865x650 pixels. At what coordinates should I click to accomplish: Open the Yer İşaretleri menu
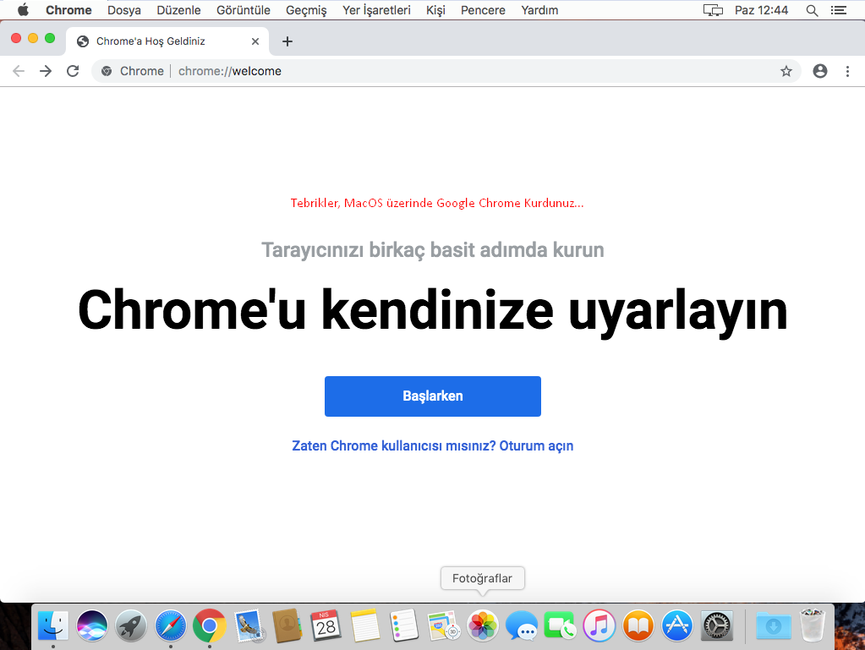pyautogui.click(x=376, y=10)
